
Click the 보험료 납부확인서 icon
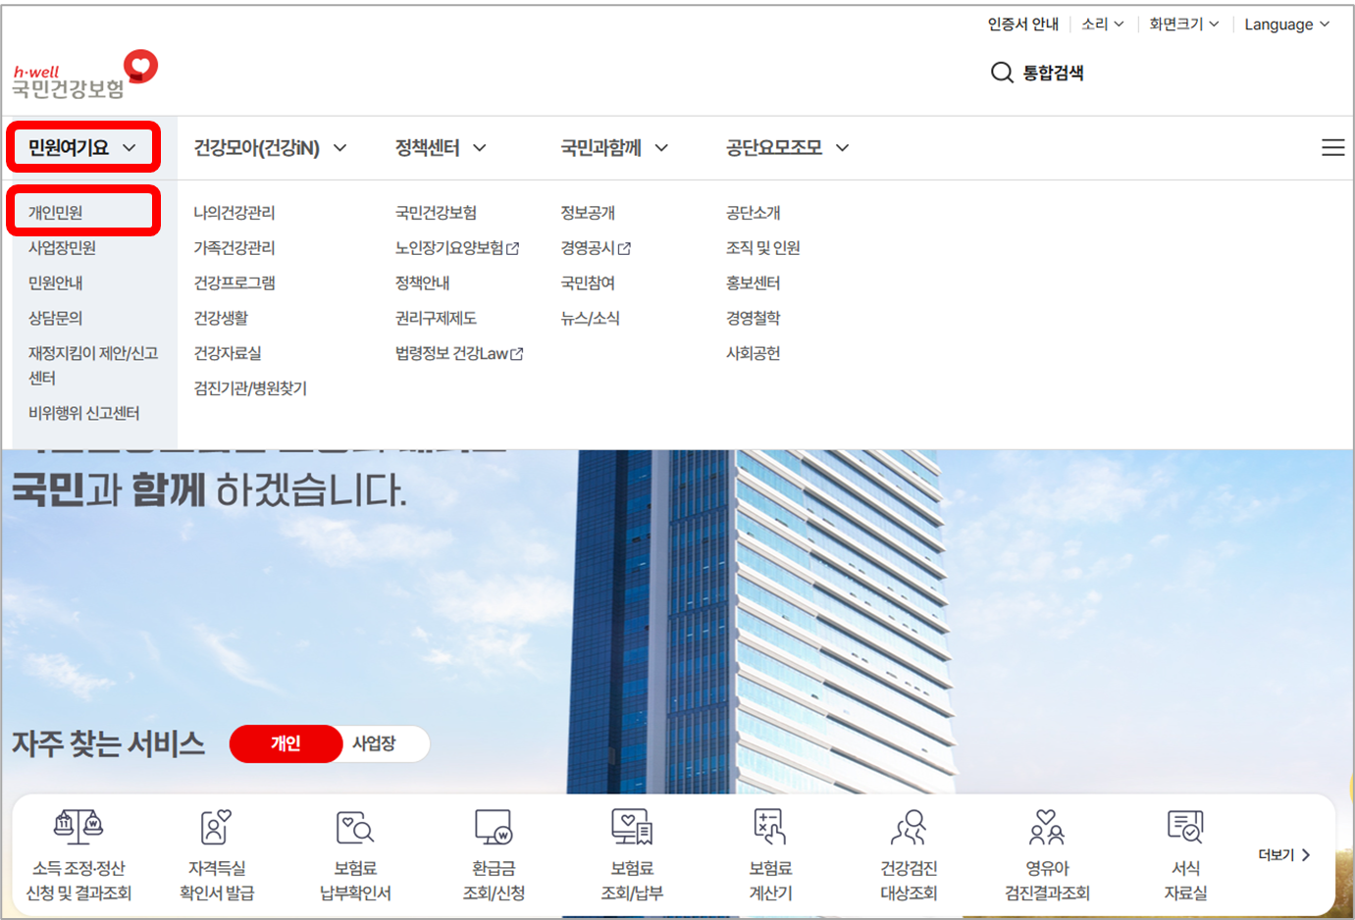pos(355,827)
